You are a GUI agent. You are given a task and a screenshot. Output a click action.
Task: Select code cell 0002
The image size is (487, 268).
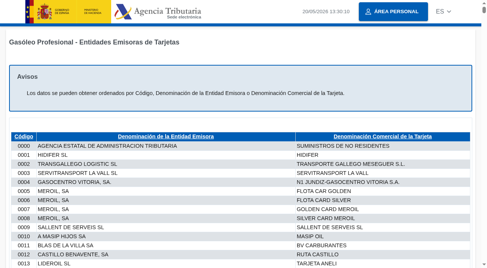point(24,164)
